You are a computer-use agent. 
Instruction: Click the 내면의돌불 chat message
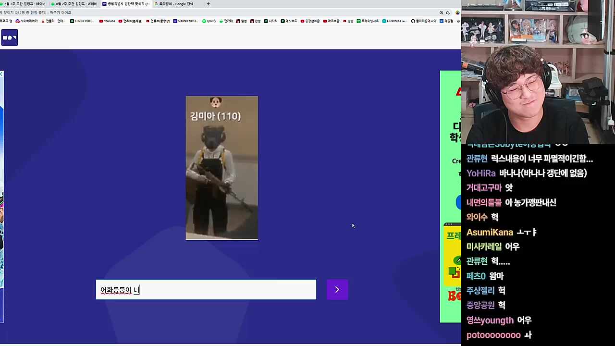tap(511, 202)
